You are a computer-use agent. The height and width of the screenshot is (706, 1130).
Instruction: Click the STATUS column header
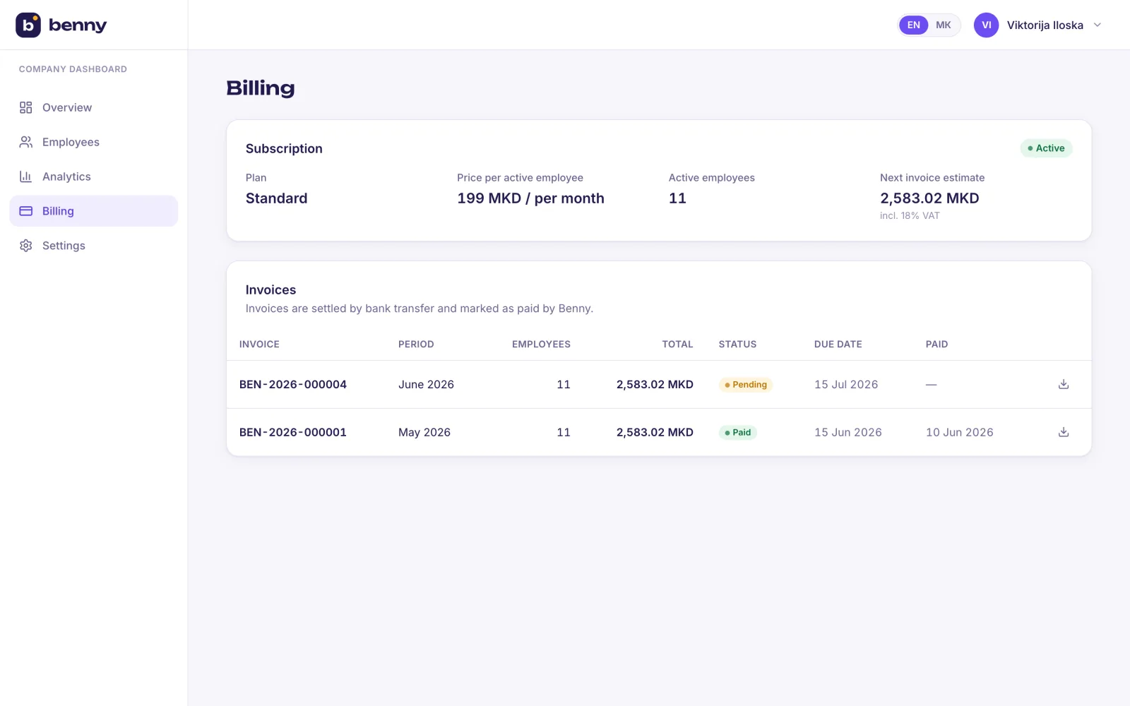[x=737, y=345]
